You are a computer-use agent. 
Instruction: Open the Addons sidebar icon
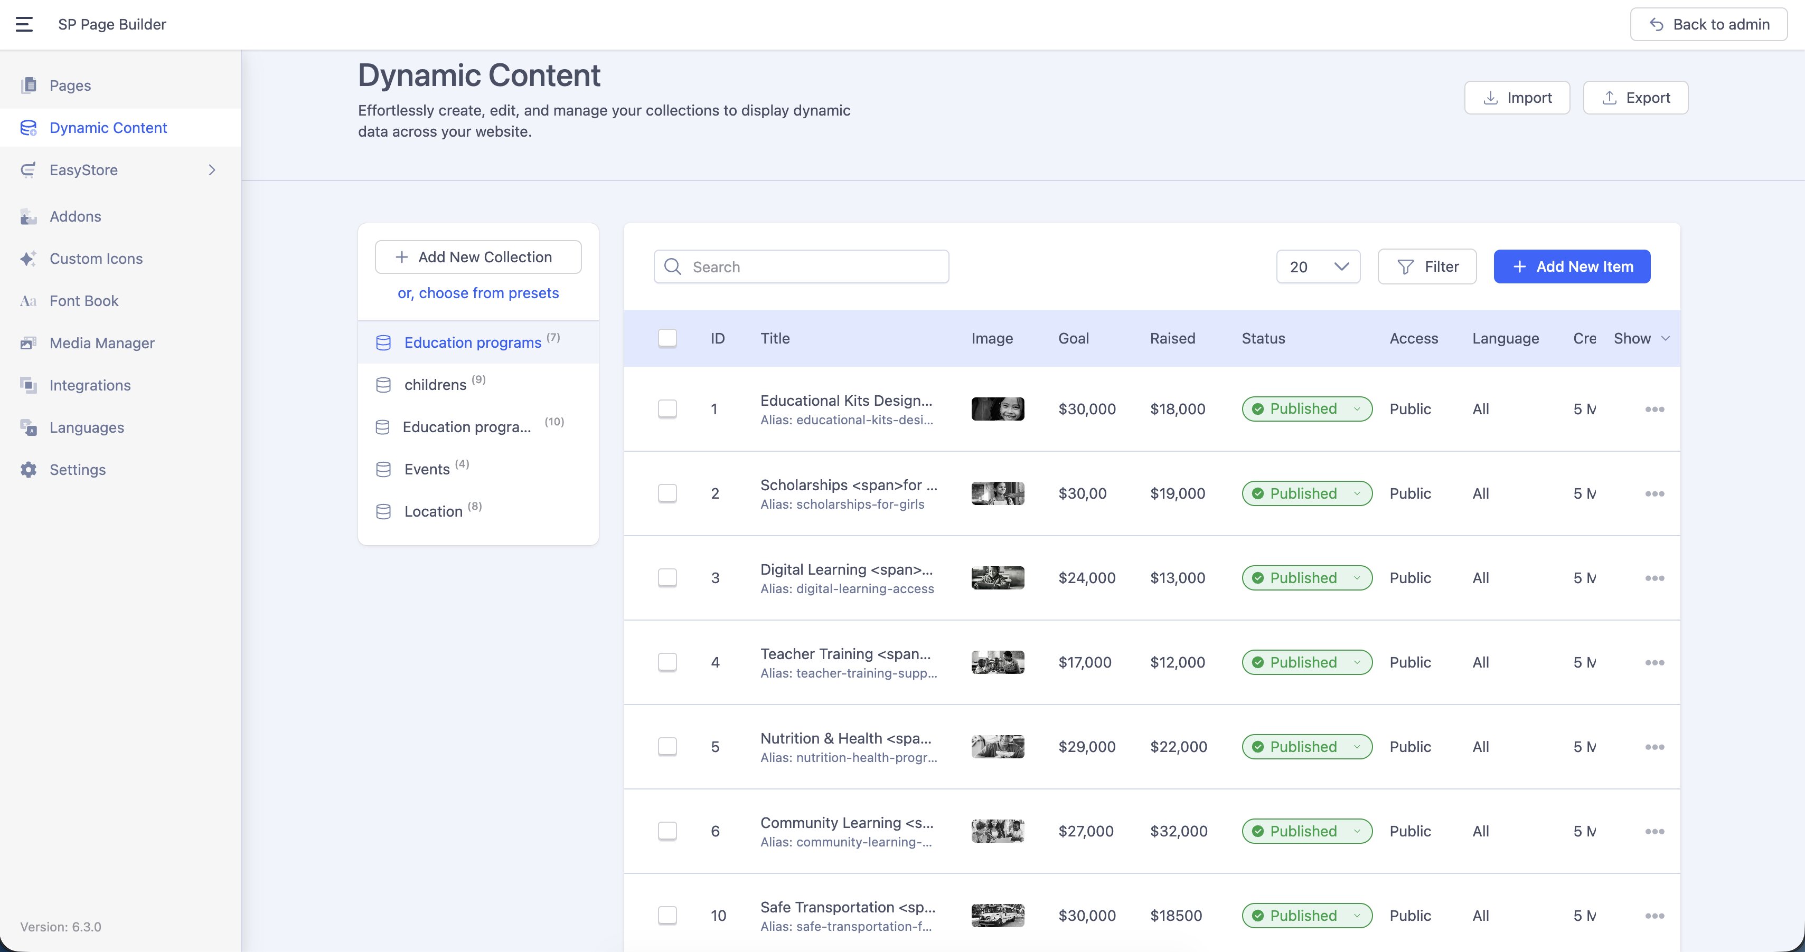[28, 217]
